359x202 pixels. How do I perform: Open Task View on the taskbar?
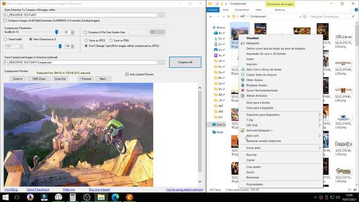click(x=17, y=197)
